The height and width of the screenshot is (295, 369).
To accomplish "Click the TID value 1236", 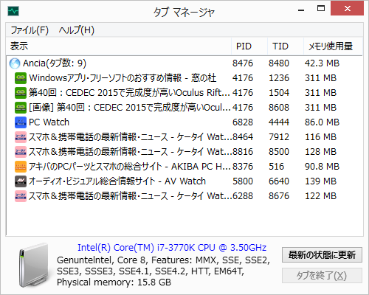I will (279, 78).
